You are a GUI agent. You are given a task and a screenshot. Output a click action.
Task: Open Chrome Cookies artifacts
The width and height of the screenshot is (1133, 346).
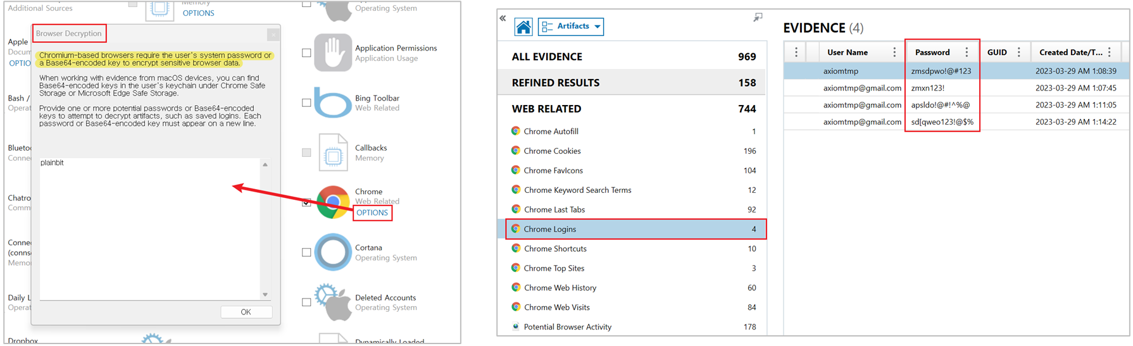click(x=633, y=151)
